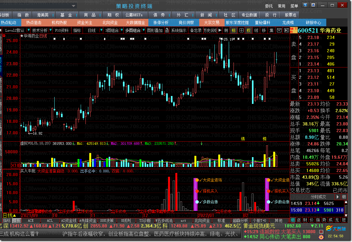Click the blue T icon in title bar
The width and height of the screenshot is (352, 242).
(x=305, y=5)
